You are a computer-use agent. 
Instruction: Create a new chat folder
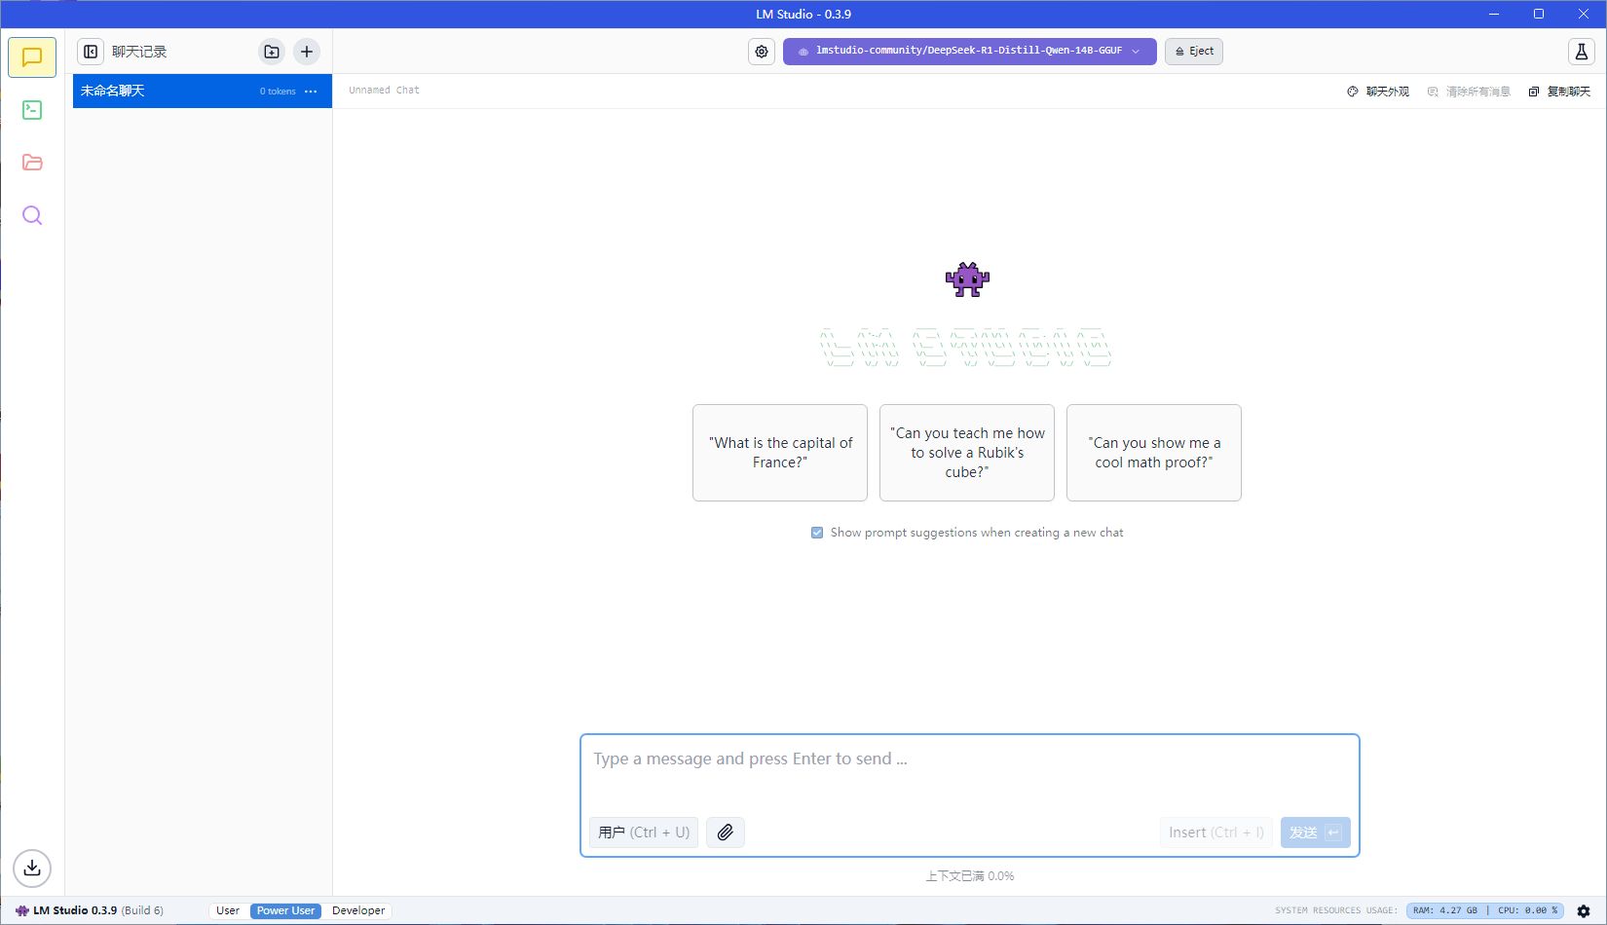(272, 52)
